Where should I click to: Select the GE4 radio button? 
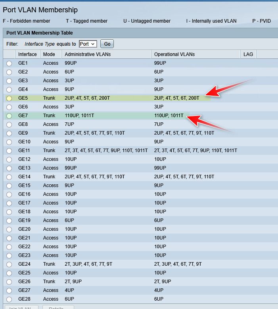click(9, 90)
